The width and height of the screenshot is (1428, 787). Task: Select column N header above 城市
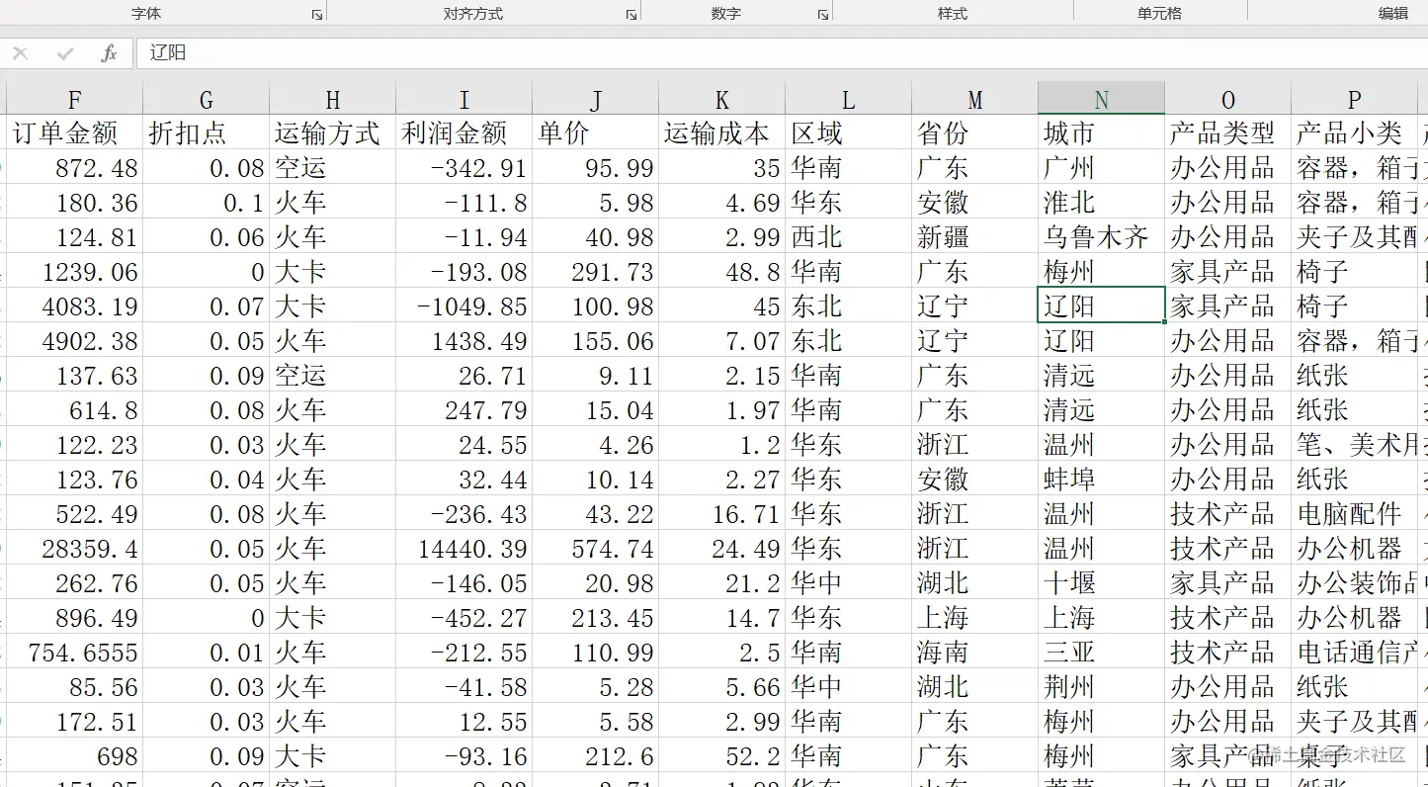(1100, 99)
